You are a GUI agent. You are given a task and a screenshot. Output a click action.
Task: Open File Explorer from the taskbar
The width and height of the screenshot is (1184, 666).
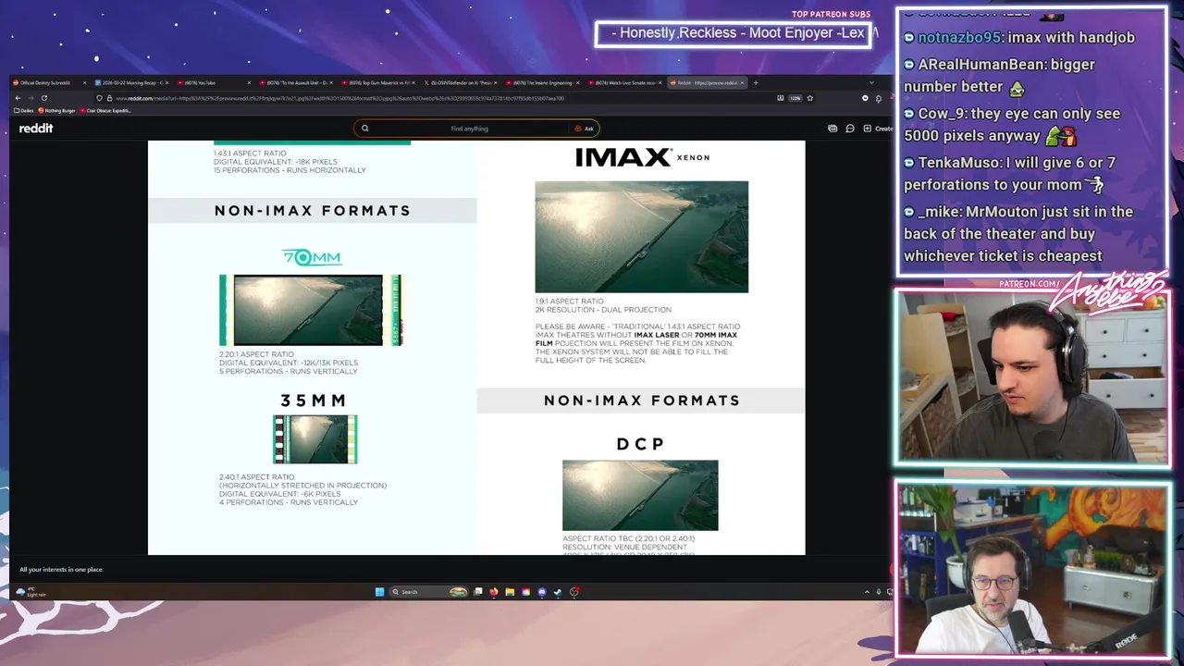tap(510, 592)
